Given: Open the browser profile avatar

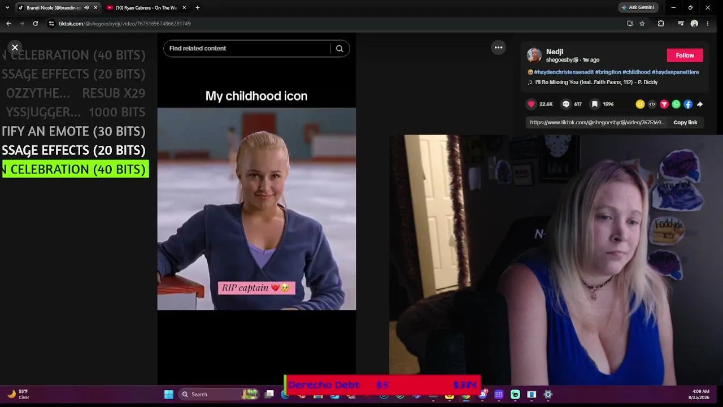Looking at the screenshot, I should click(694, 24).
